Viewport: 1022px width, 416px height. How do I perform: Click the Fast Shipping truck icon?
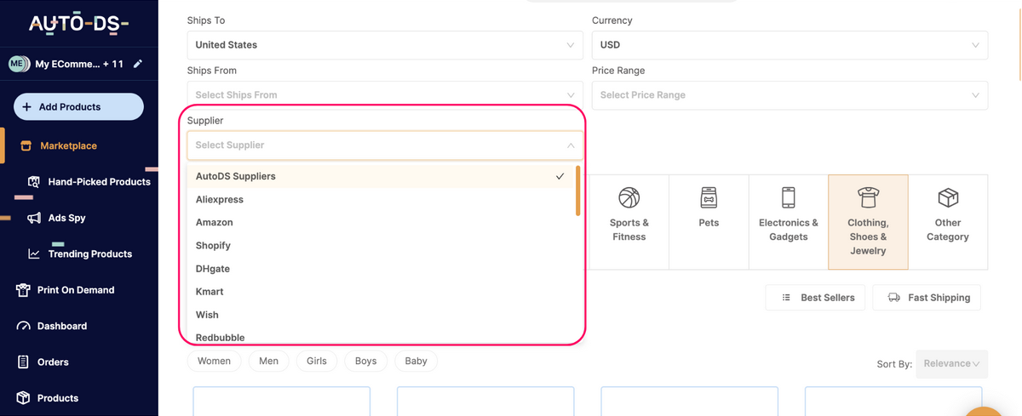[x=894, y=298]
